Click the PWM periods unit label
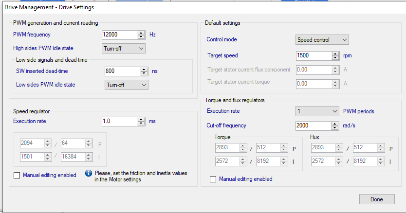Image resolution: width=406 pixels, height=213 pixels. click(359, 111)
